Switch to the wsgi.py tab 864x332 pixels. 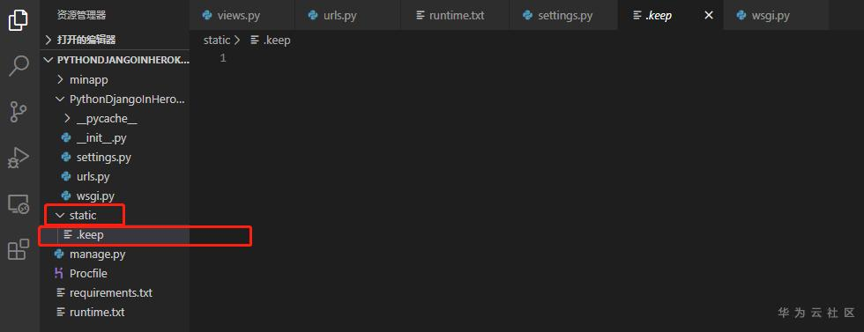(x=771, y=16)
